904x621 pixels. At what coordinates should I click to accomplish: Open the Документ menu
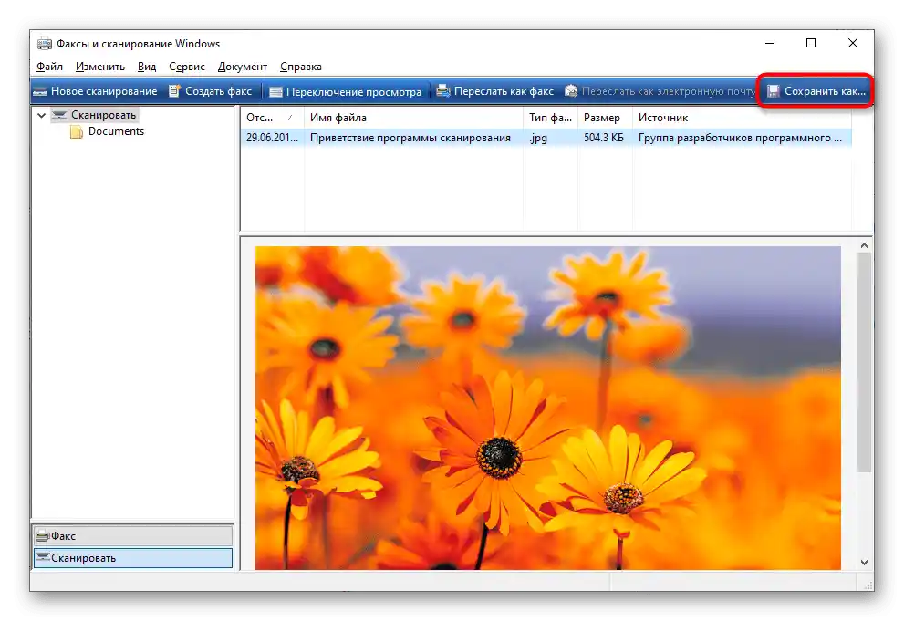[x=243, y=67]
